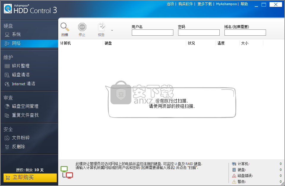Click the 硬盘 status icon at bottom right
Viewport: 285px width, 186px height.
click(234, 170)
